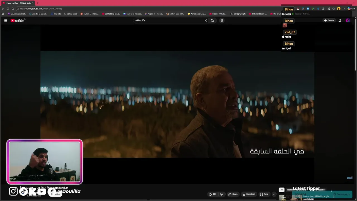Open ASRock Steel Legend bookmark
Image resolution: width=357 pixels, height=201 pixels.
197,14
